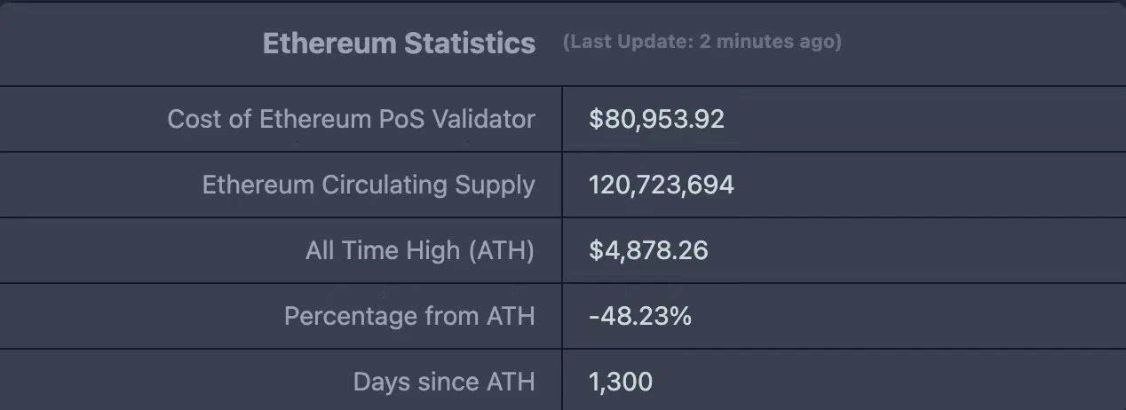
Task: Click the Last Update timestamp text
Action: coord(702,42)
